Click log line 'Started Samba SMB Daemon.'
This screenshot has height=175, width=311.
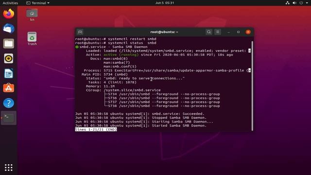[x=141, y=125]
